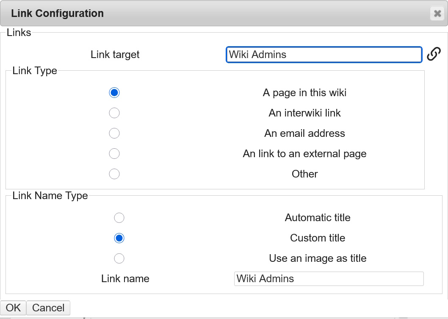This screenshot has width=448, height=319.
Task: Click the 'Link Name Type' group heading
Action: pos(50,196)
